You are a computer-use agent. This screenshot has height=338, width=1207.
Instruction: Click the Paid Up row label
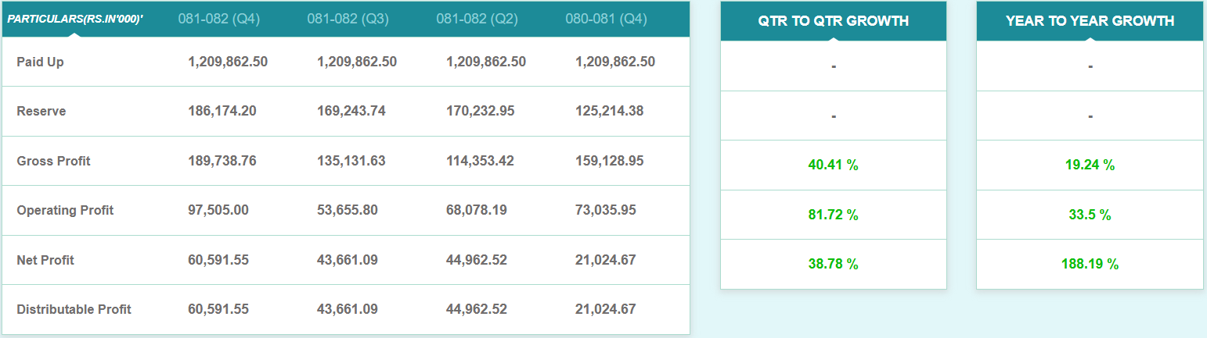(40, 62)
